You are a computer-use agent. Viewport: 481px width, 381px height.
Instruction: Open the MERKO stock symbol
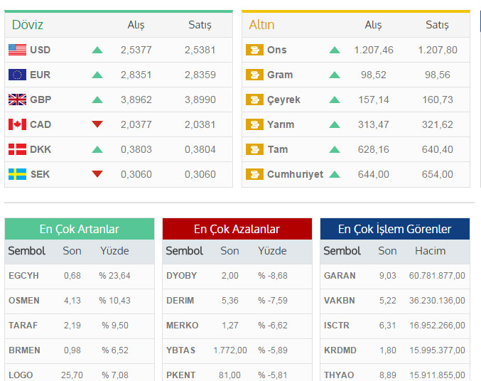coord(182,325)
